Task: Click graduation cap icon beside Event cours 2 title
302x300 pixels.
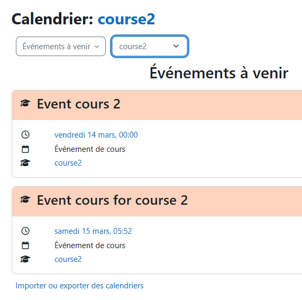Action: (x=25, y=103)
